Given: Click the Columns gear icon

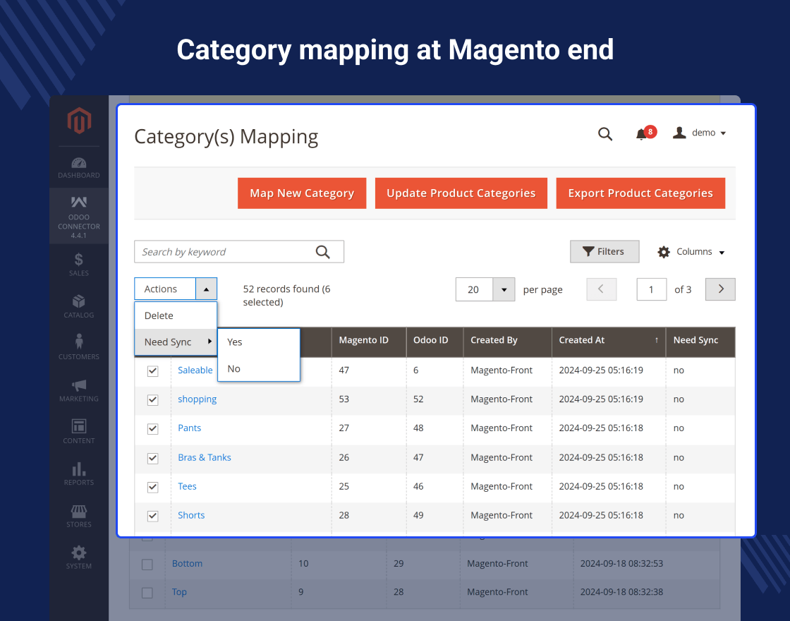Looking at the screenshot, I should (664, 252).
